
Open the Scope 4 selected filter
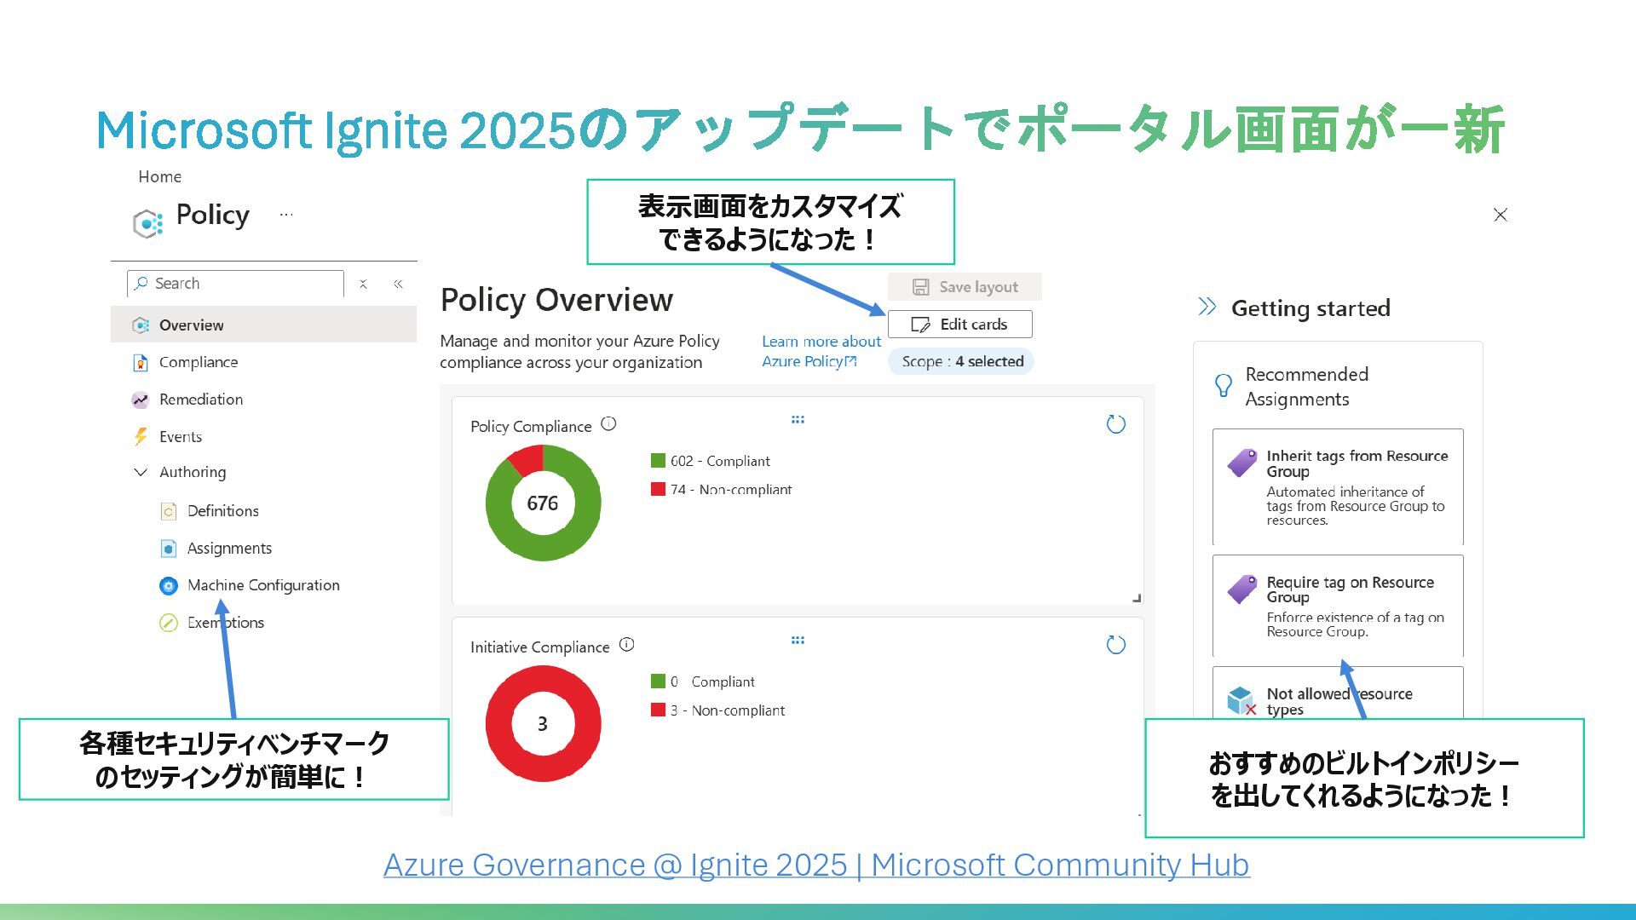click(x=961, y=361)
